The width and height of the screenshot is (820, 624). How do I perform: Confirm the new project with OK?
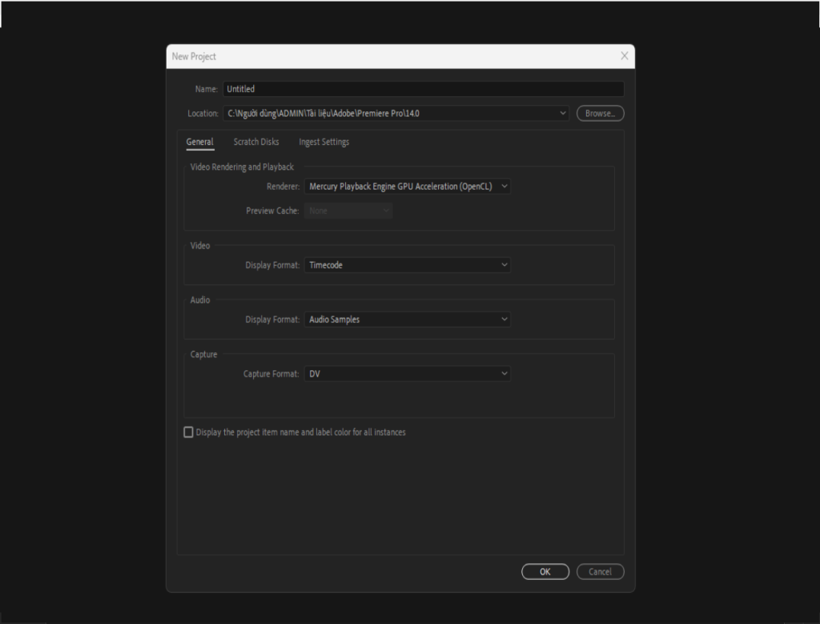545,572
